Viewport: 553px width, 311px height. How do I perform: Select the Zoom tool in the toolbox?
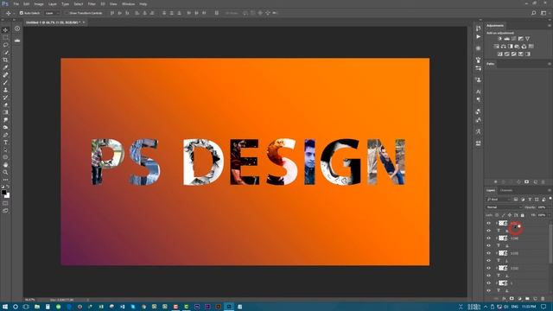(x=5, y=172)
